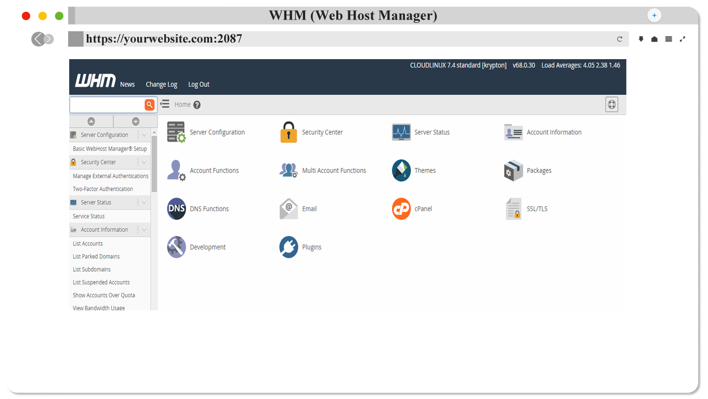
Task: Collapse the Security Center sidebar section
Action: [144, 162]
